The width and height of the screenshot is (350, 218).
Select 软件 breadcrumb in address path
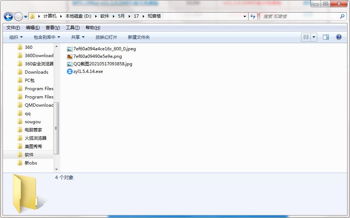pos(105,16)
